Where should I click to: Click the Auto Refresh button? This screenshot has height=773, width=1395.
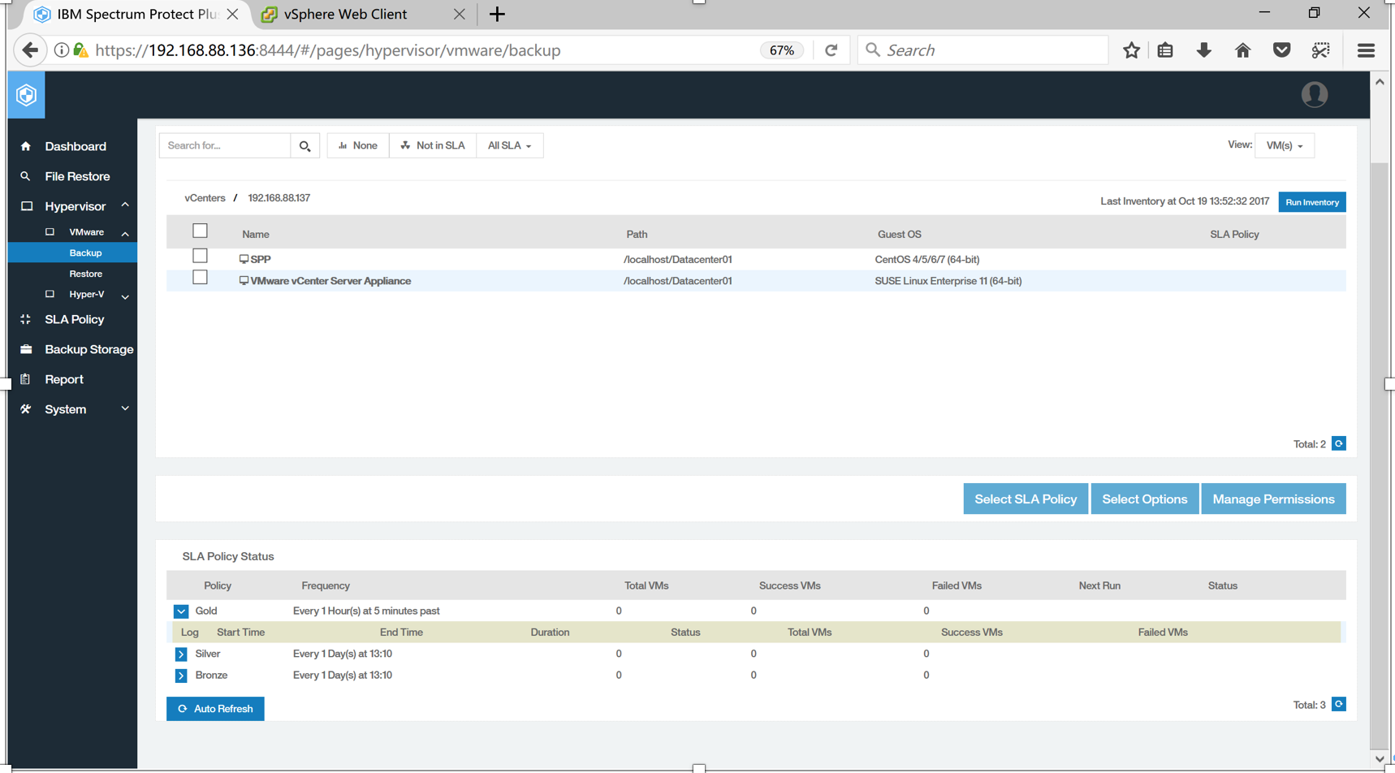coord(215,709)
